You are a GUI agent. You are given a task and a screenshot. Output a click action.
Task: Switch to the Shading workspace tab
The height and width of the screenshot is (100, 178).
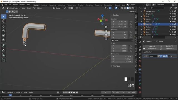coord(81,5)
